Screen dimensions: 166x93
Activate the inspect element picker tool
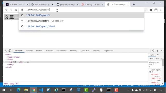(6, 51)
